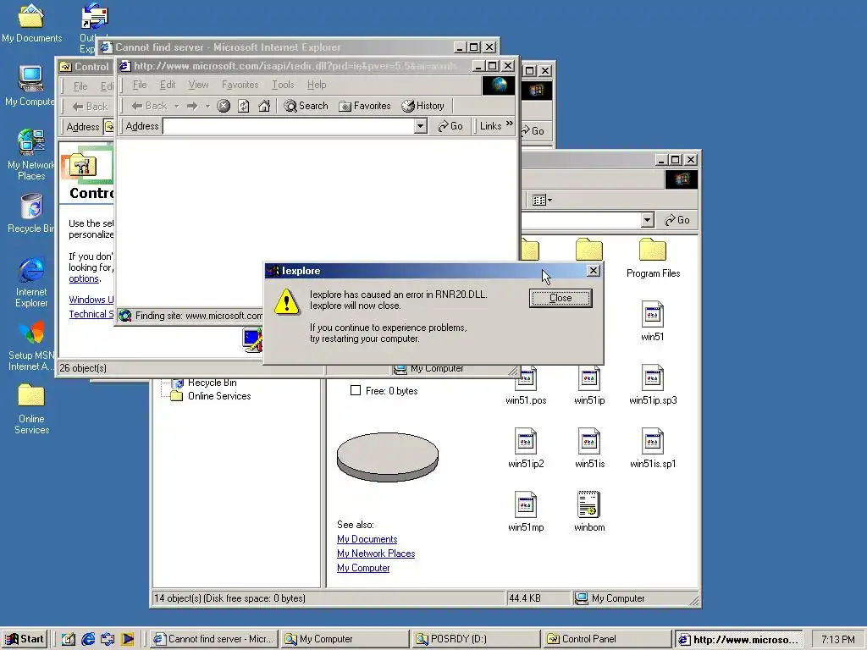Switch to POSRDY (D:) taskbar button
Viewport: 867px width, 650px height.
click(x=476, y=639)
